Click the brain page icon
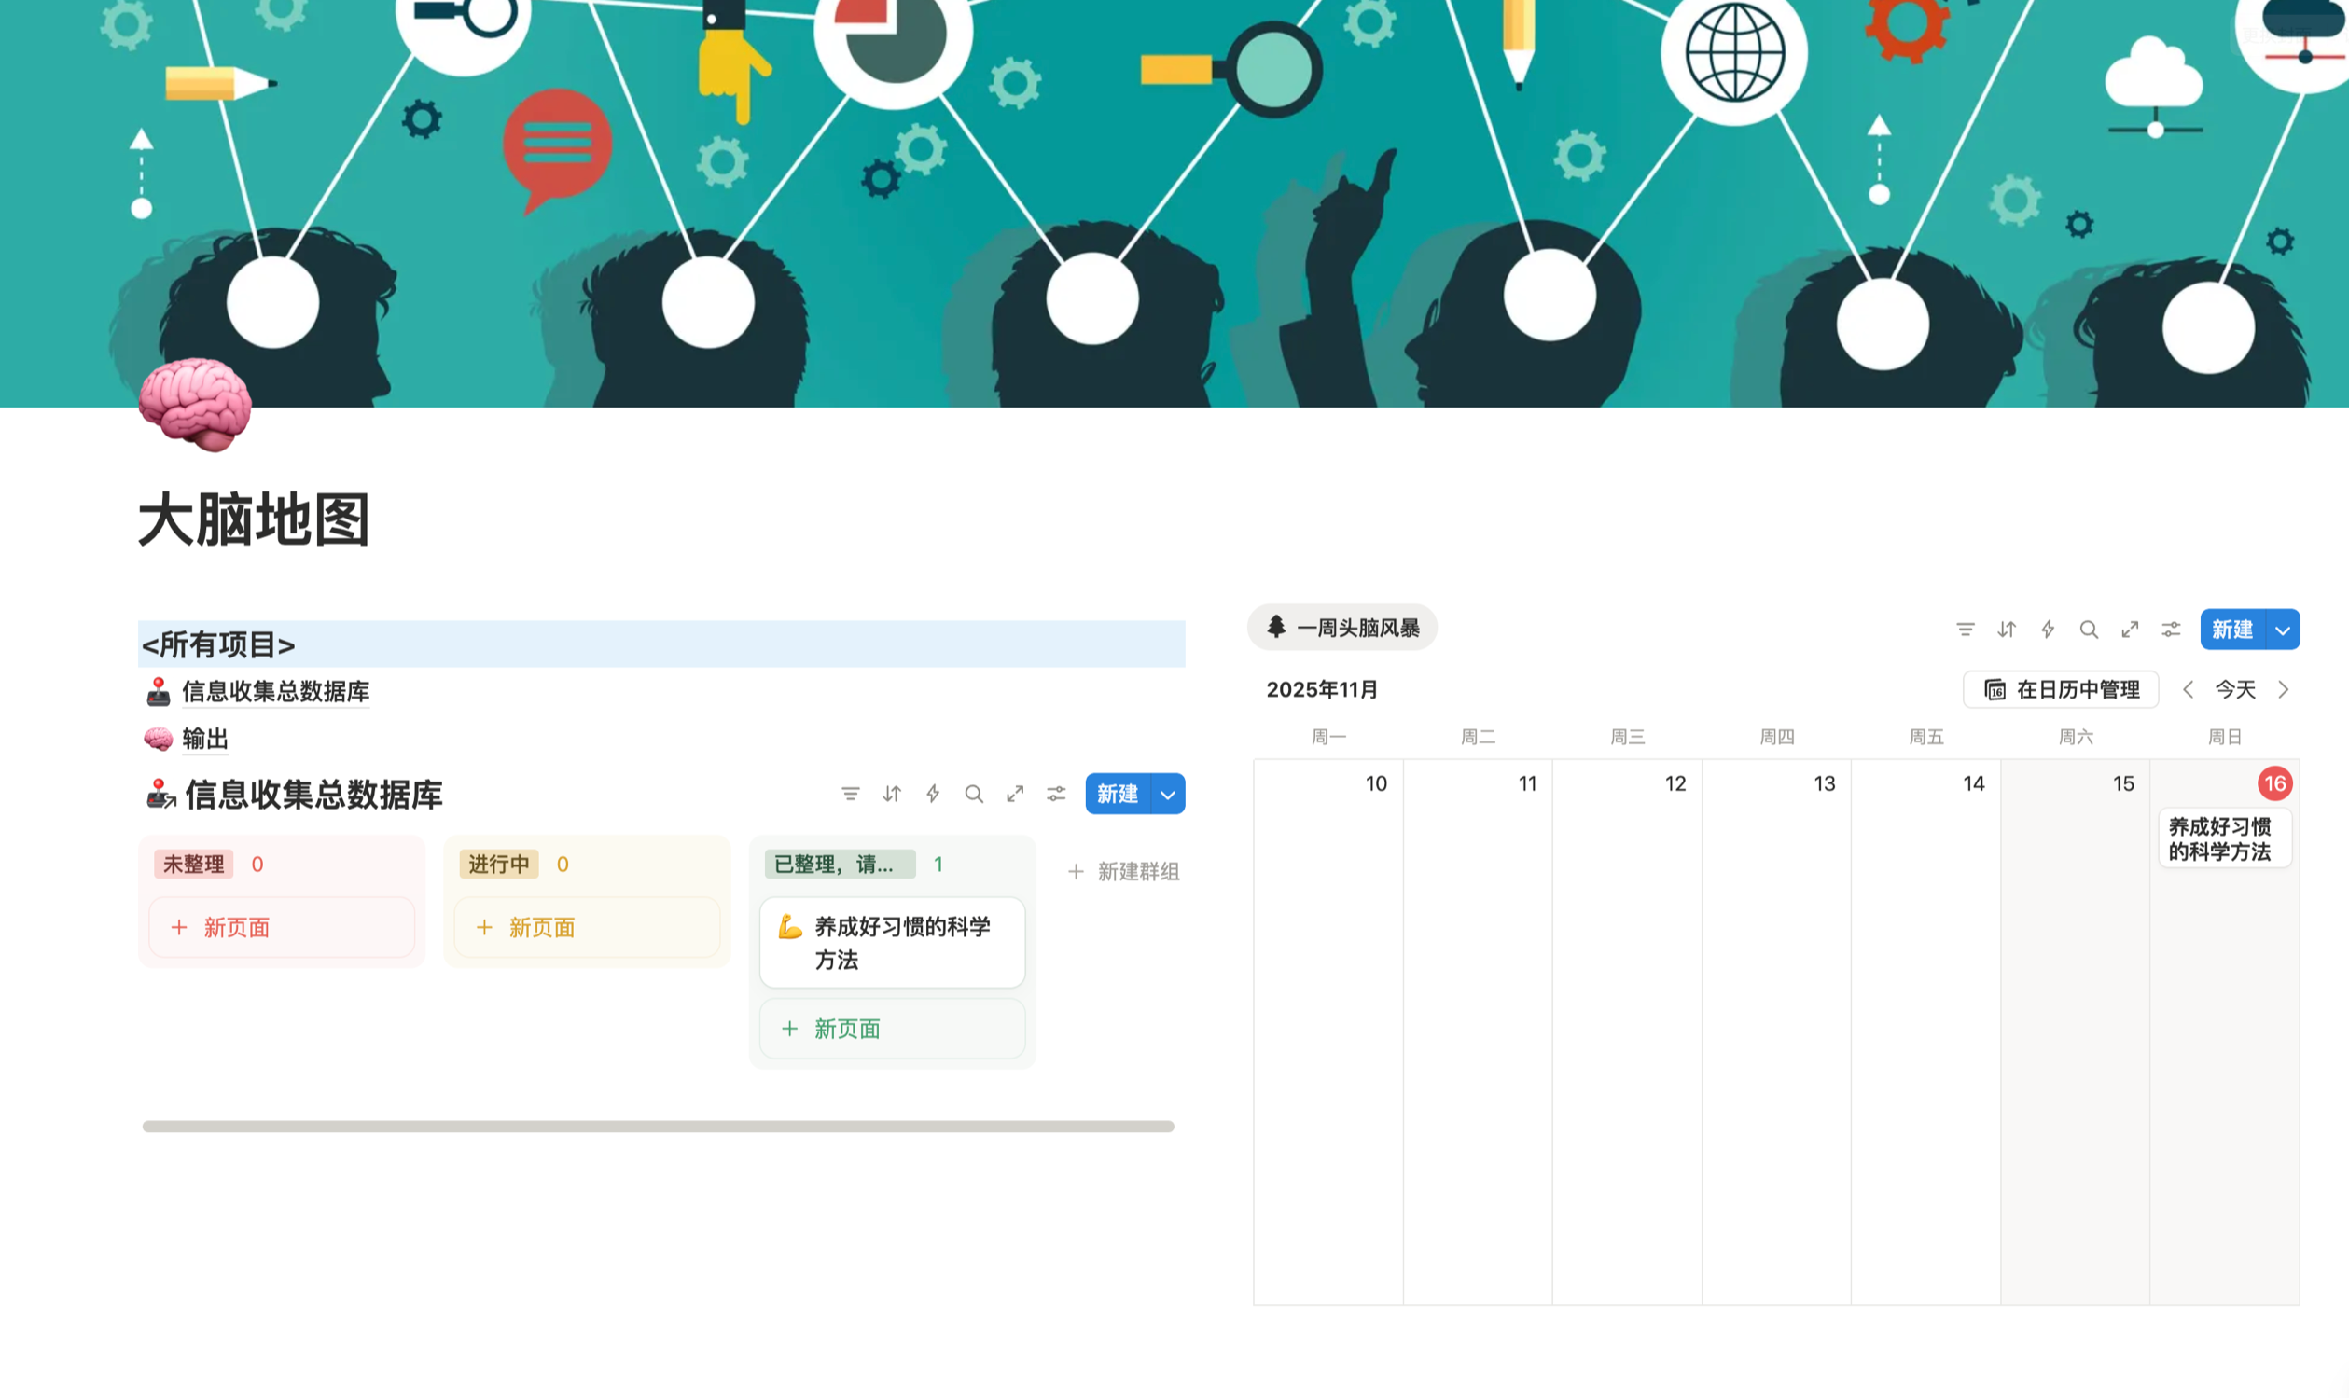The height and width of the screenshot is (1398, 2349). click(x=195, y=404)
